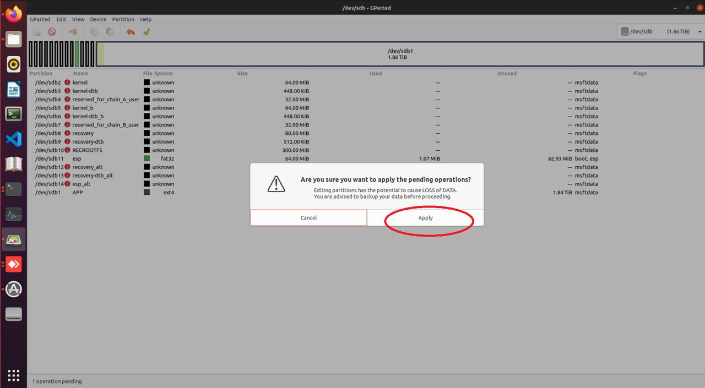Image resolution: width=705 pixels, height=388 pixels.
Task: Click the Copy partition toolbar icon
Action: tap(94, 32)
